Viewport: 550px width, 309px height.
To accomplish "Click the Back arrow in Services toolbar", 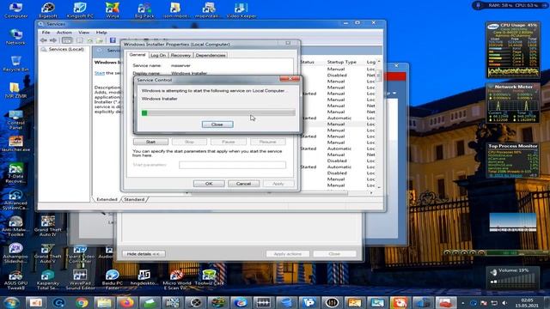I will (44, 40).
